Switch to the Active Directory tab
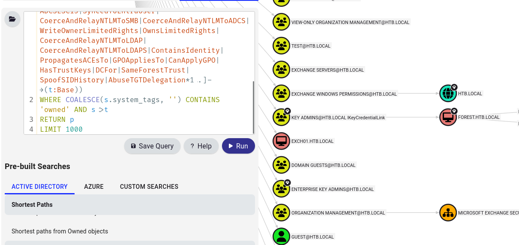The width and height of the screenshot is (519, 245). tap(39, 187)
